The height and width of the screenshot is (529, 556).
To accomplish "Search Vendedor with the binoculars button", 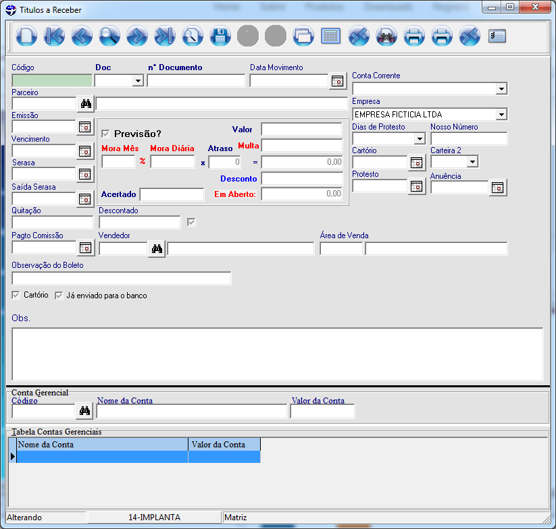I will coord(157,249).
